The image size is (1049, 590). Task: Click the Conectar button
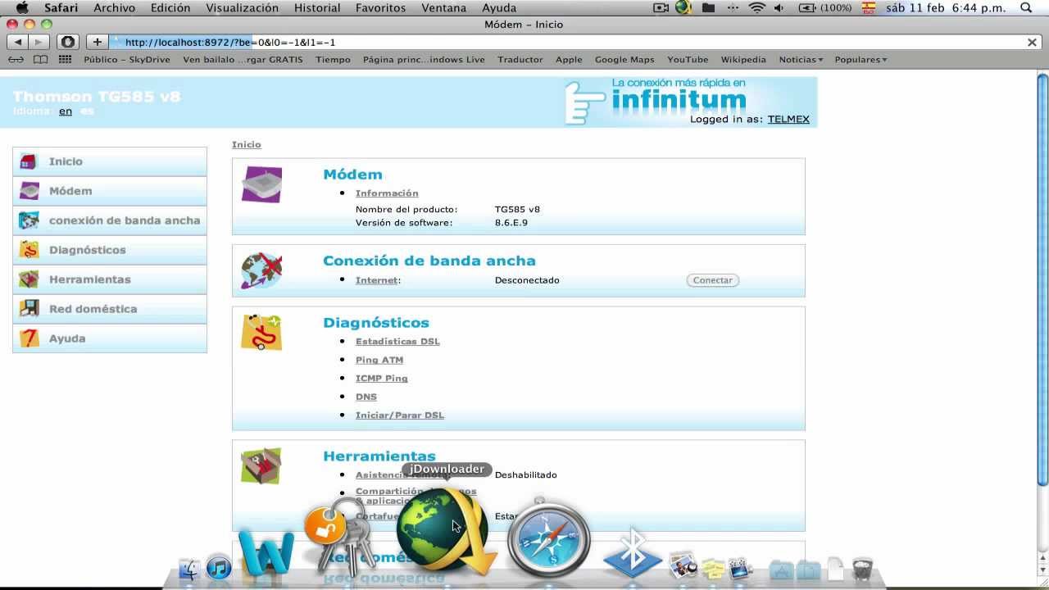tap(712, 280)
